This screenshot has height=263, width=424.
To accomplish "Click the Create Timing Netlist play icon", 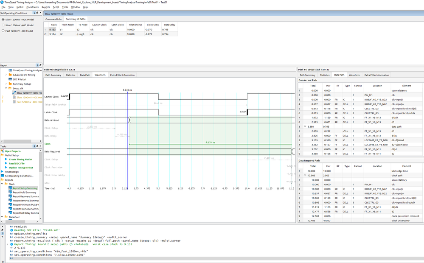I will point(6,159).
